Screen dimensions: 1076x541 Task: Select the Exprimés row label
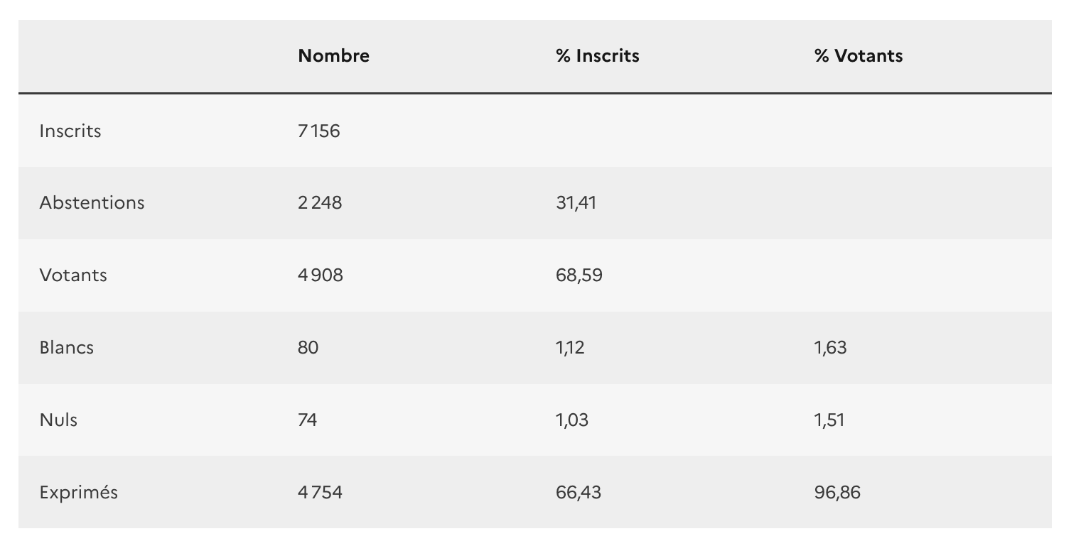79,493
